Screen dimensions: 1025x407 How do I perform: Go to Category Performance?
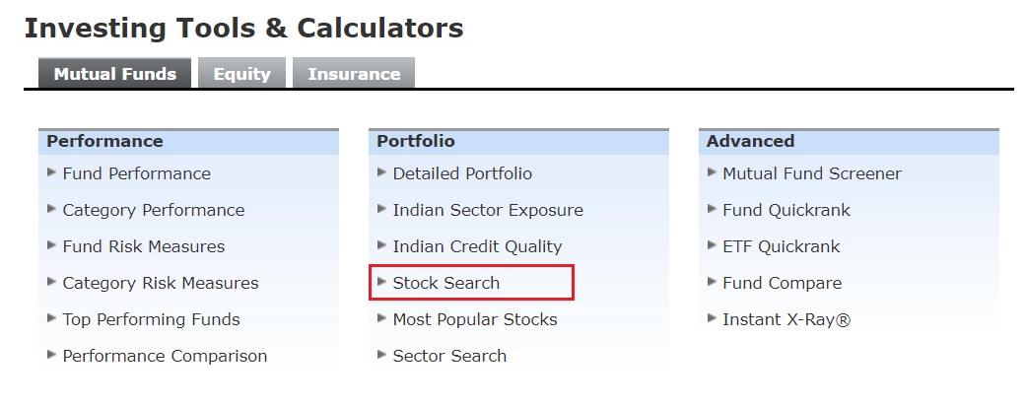tap(153, 210)
